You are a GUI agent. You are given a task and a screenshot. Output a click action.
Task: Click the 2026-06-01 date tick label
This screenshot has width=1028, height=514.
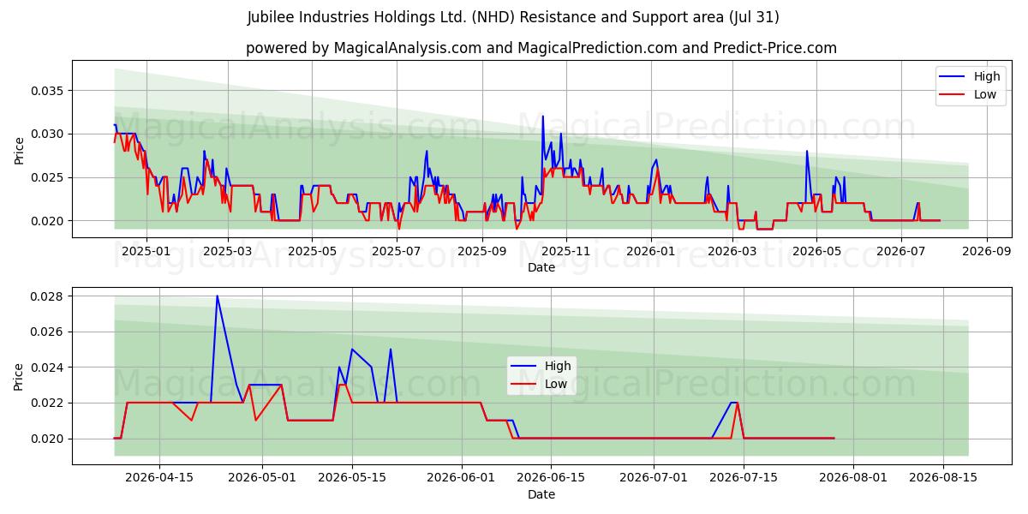click(x=461, y=478)
